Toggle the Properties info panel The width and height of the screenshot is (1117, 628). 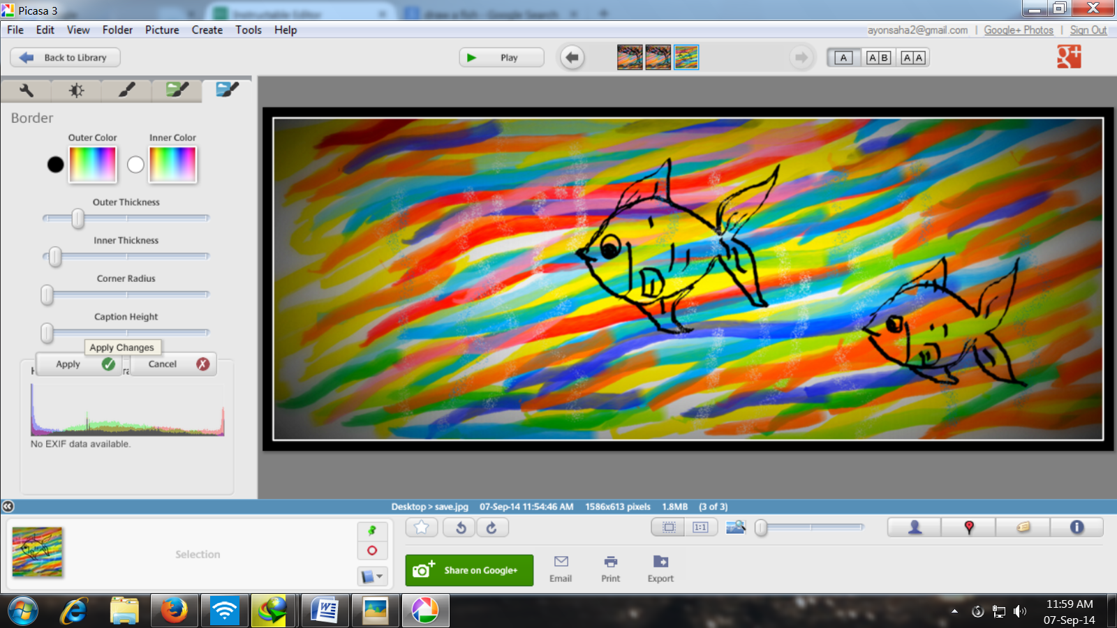pos(1077,528)
